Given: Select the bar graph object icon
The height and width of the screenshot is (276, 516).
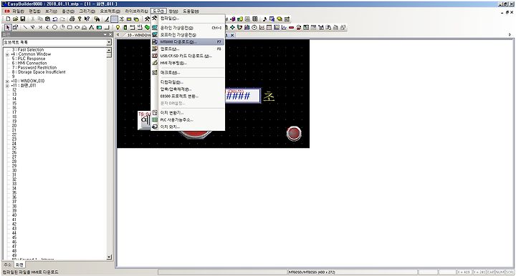Looking at the screenshot, I should [247, 28].
